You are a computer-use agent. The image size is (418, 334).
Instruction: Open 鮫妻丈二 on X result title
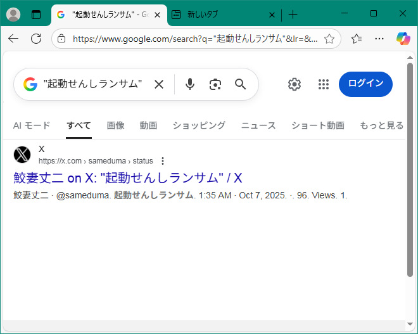point(128,178)
